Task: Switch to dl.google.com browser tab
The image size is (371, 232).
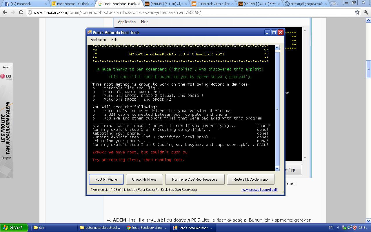Action: (306, 4)
